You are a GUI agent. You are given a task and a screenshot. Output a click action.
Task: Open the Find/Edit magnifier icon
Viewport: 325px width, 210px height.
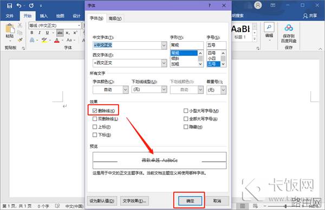tap(269, 27)
